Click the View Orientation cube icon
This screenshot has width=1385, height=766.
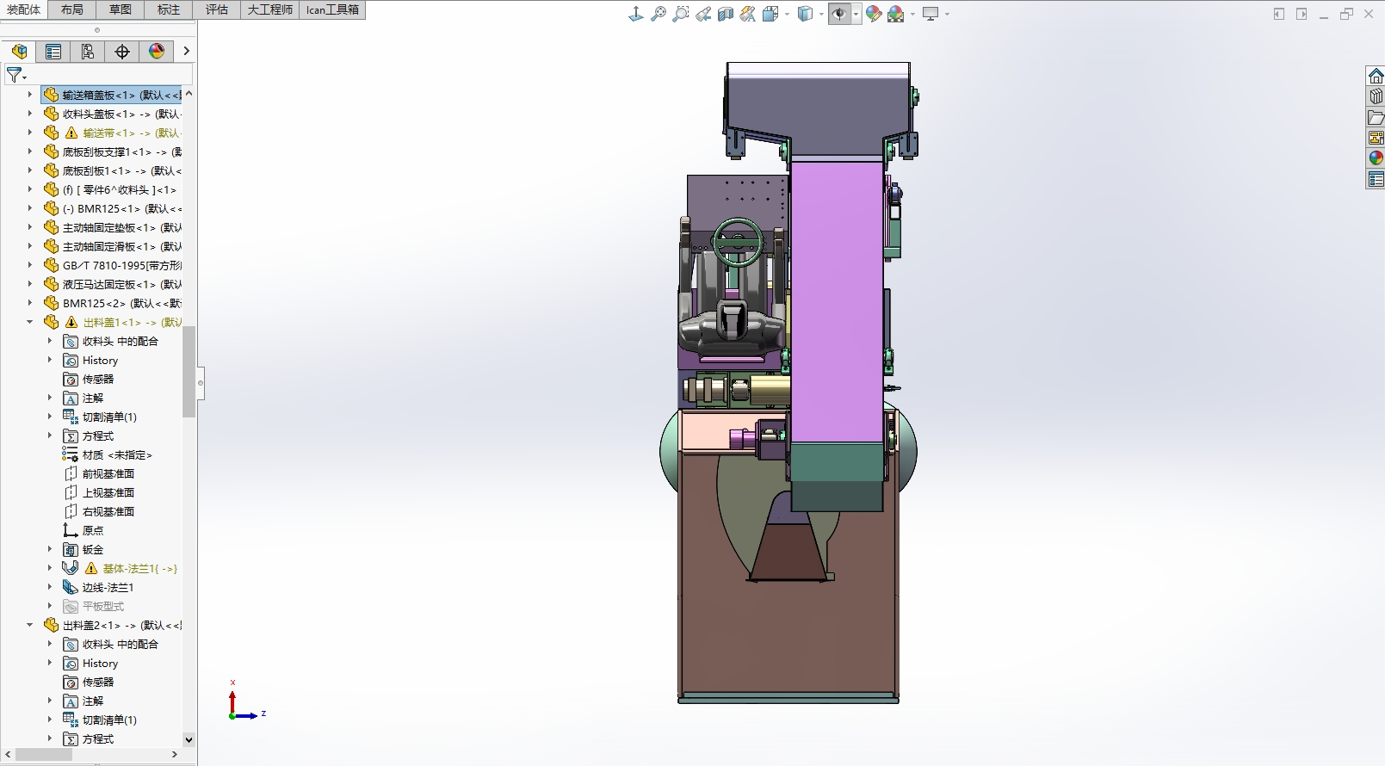pyautogui.click(x=770, y=14)
